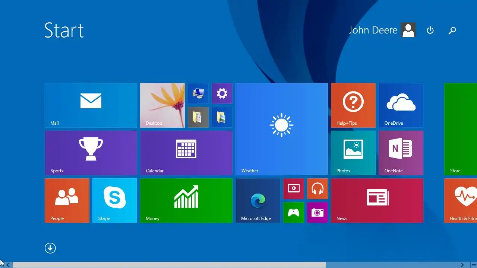
Task: Open the Pictures folder tile
Action: [x=222, y=117]
